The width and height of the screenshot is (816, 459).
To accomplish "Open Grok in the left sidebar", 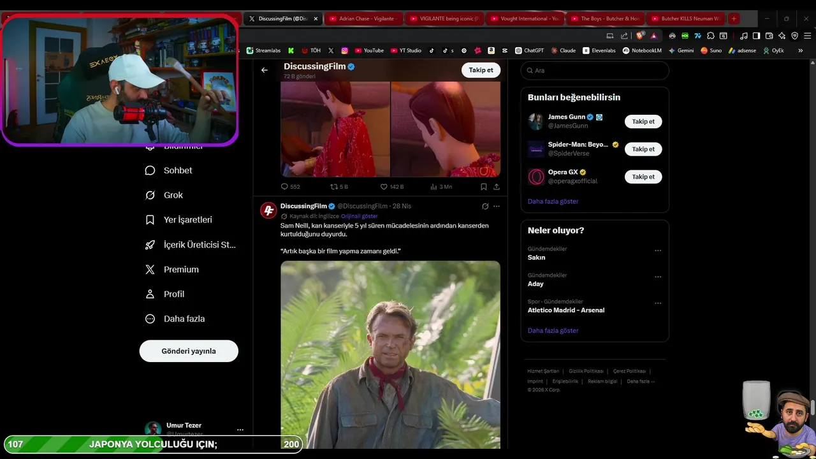I will tap(164, 195).
